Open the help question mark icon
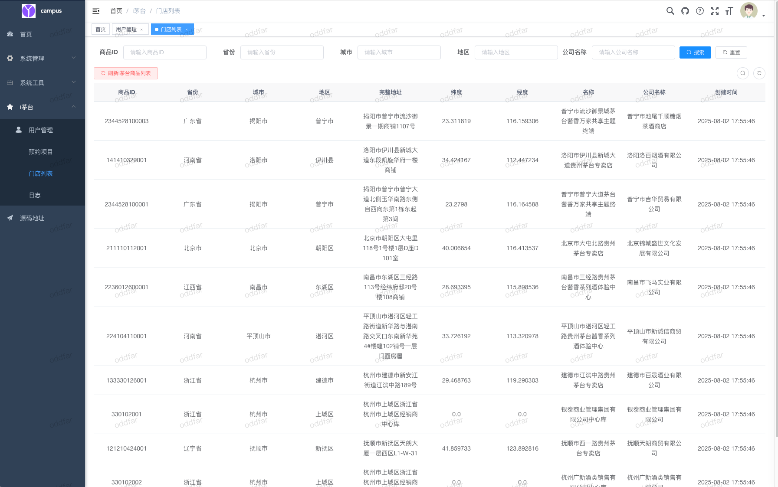The height and width of the screenshot is (487, 778). (699, 11)
